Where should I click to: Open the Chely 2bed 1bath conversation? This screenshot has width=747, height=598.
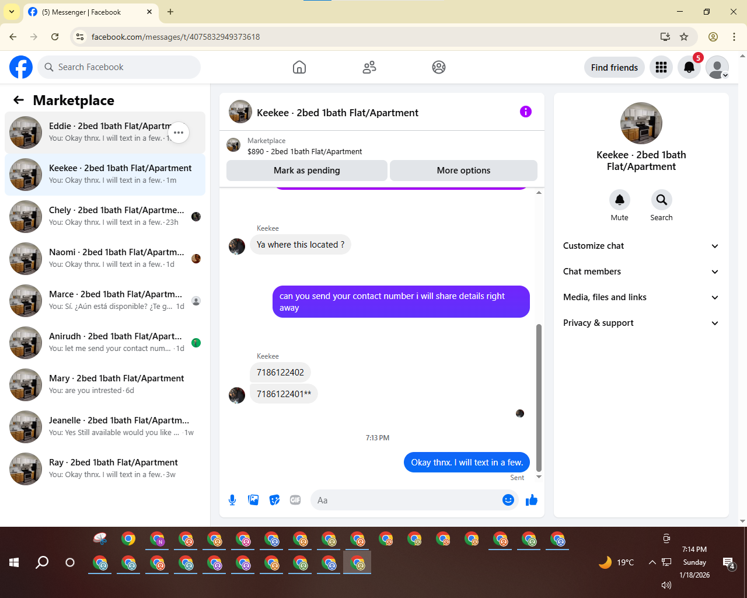105,217
